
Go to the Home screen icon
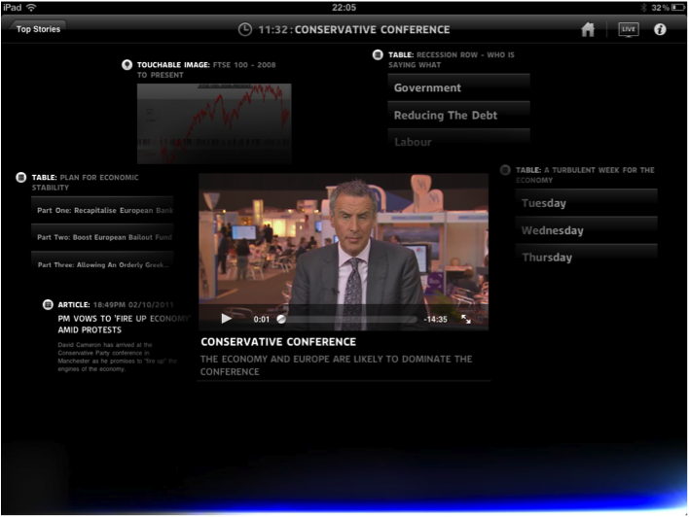588,29
